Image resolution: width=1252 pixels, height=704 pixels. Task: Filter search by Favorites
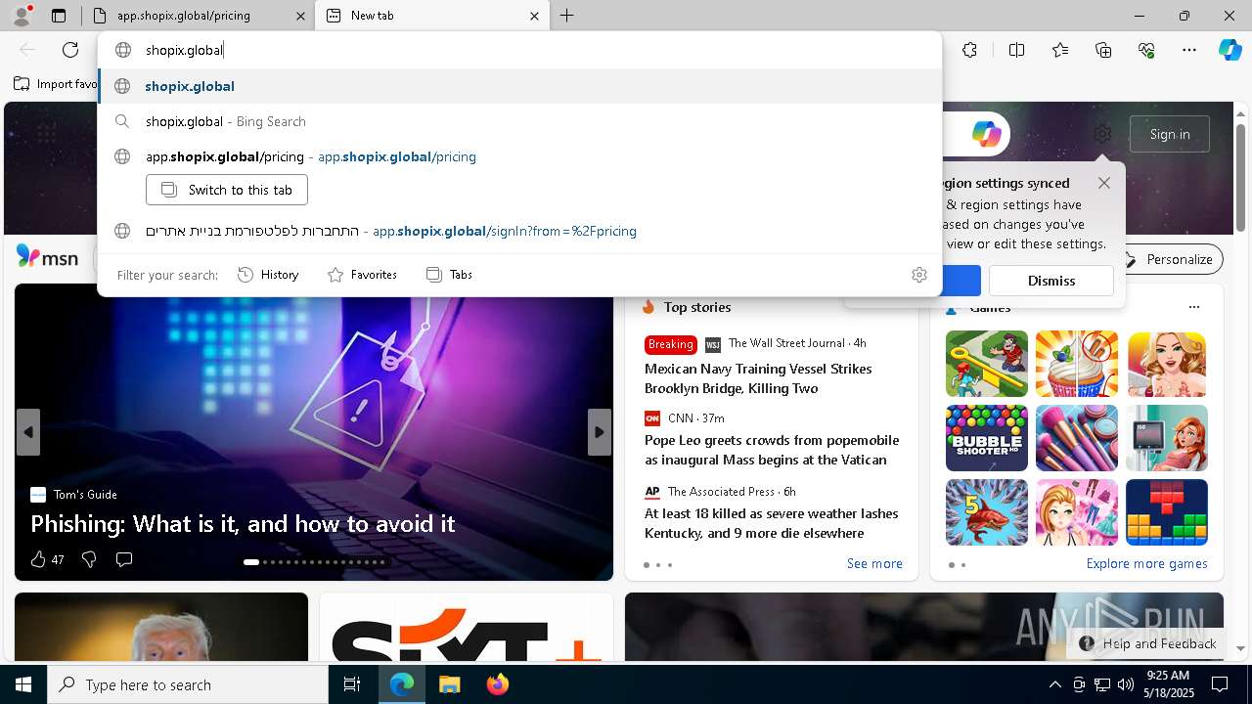(362, 275)
